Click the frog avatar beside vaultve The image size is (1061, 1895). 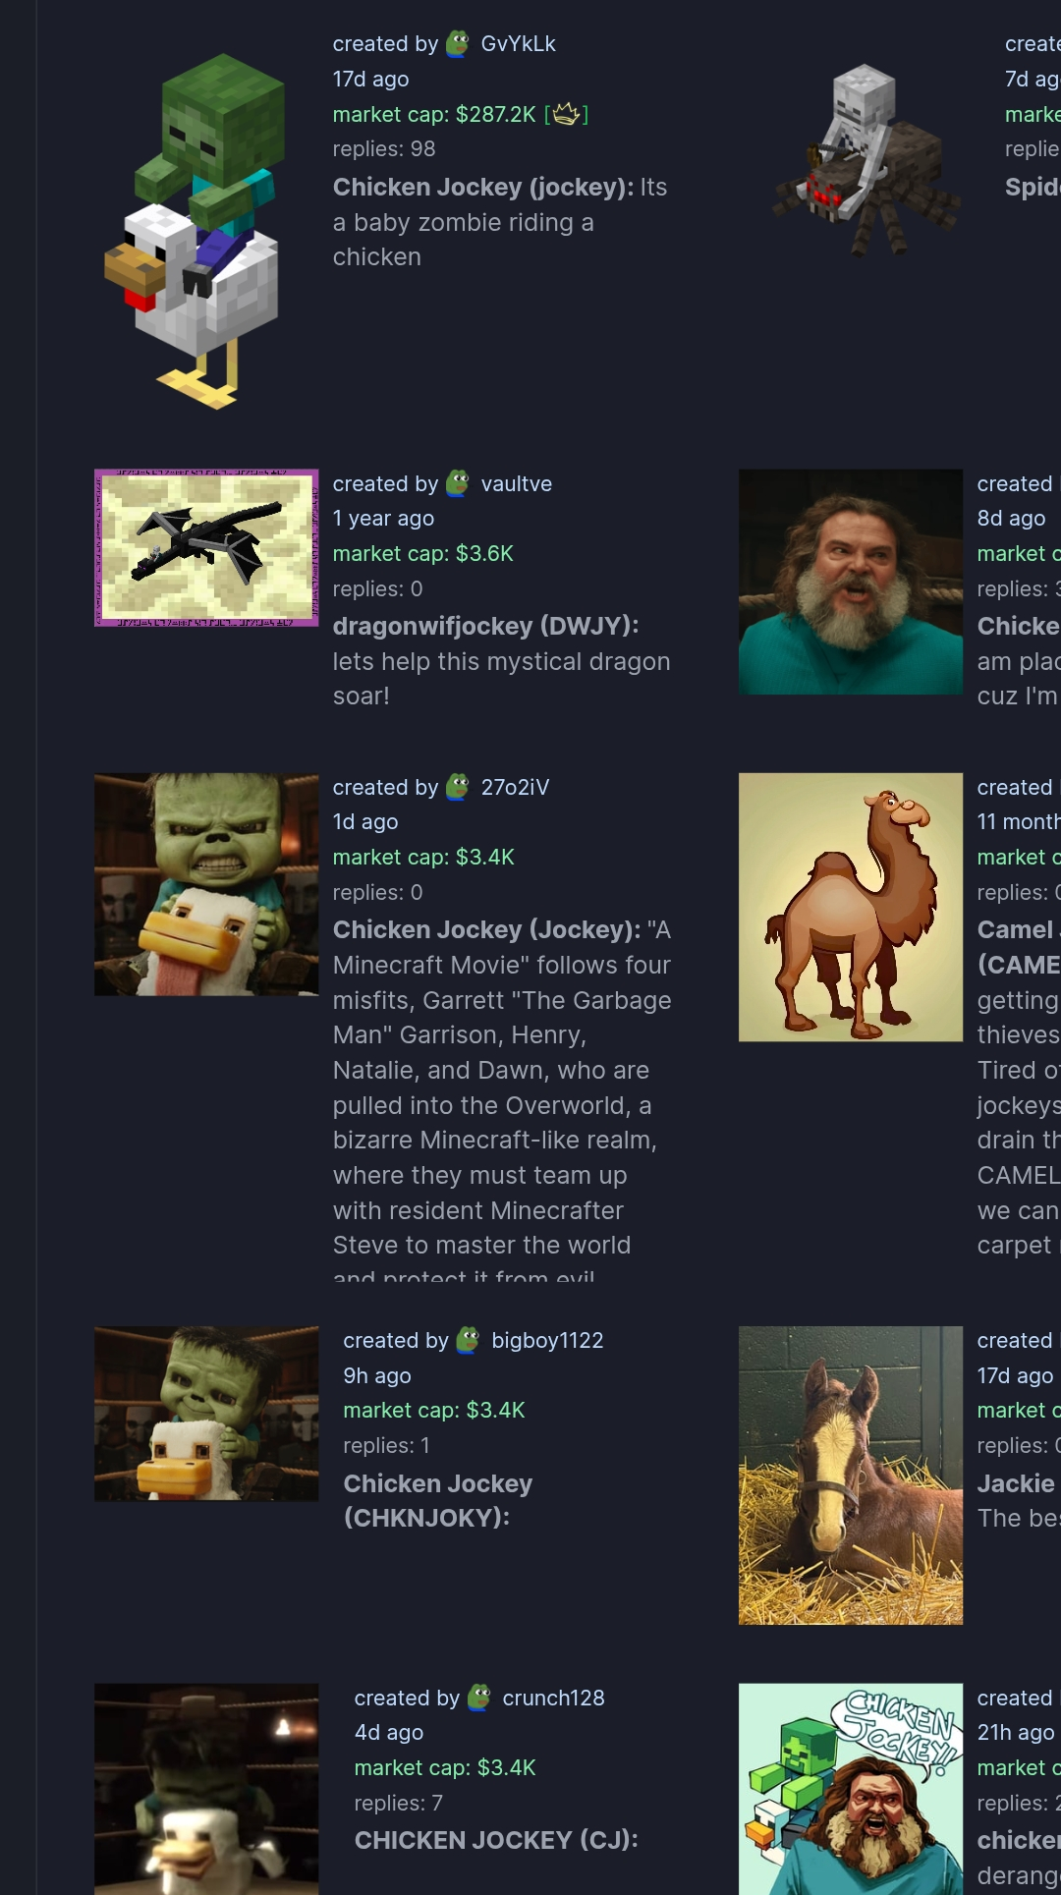[x=458, y=483]
